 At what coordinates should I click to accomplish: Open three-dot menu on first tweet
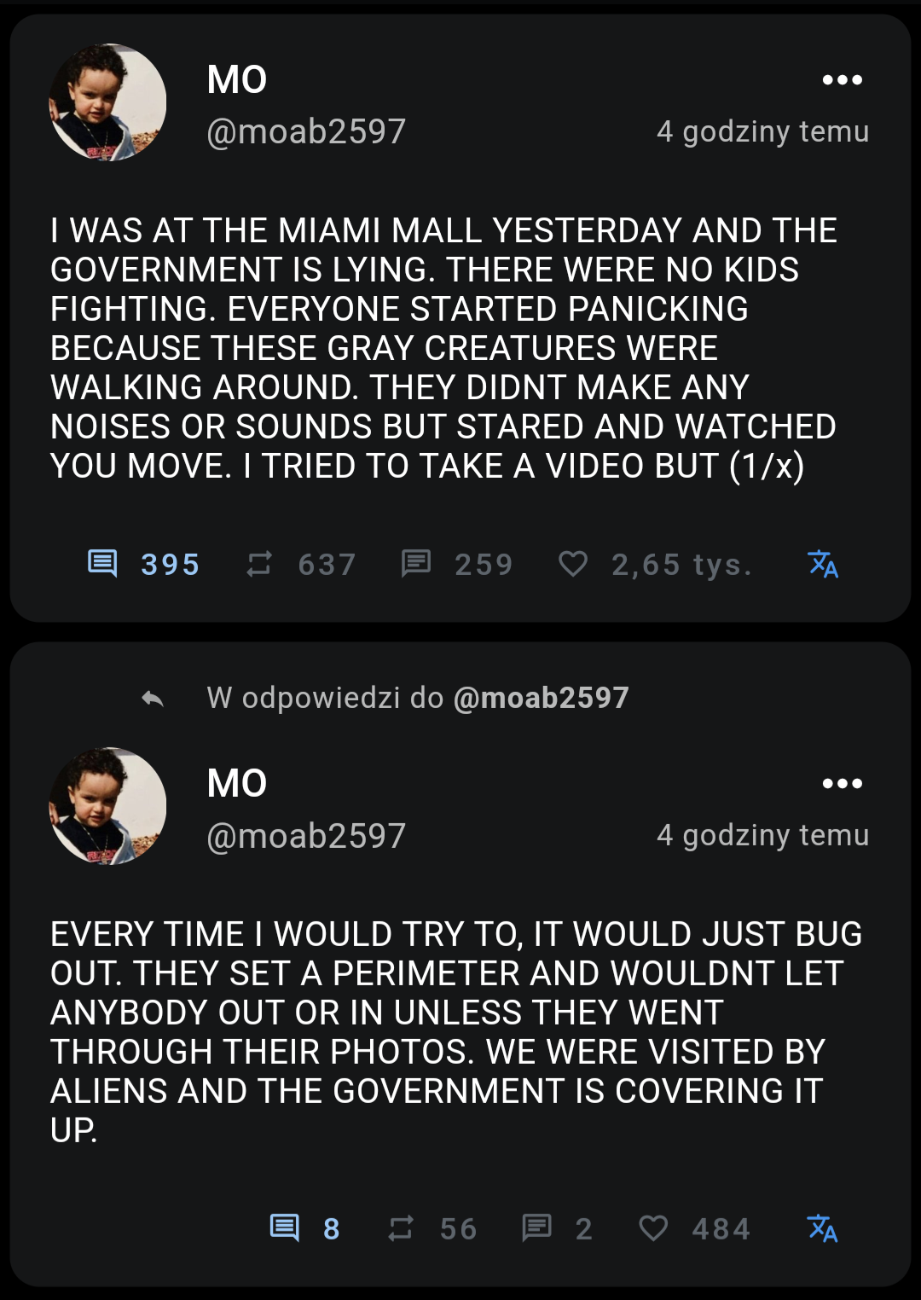point(842,80)
